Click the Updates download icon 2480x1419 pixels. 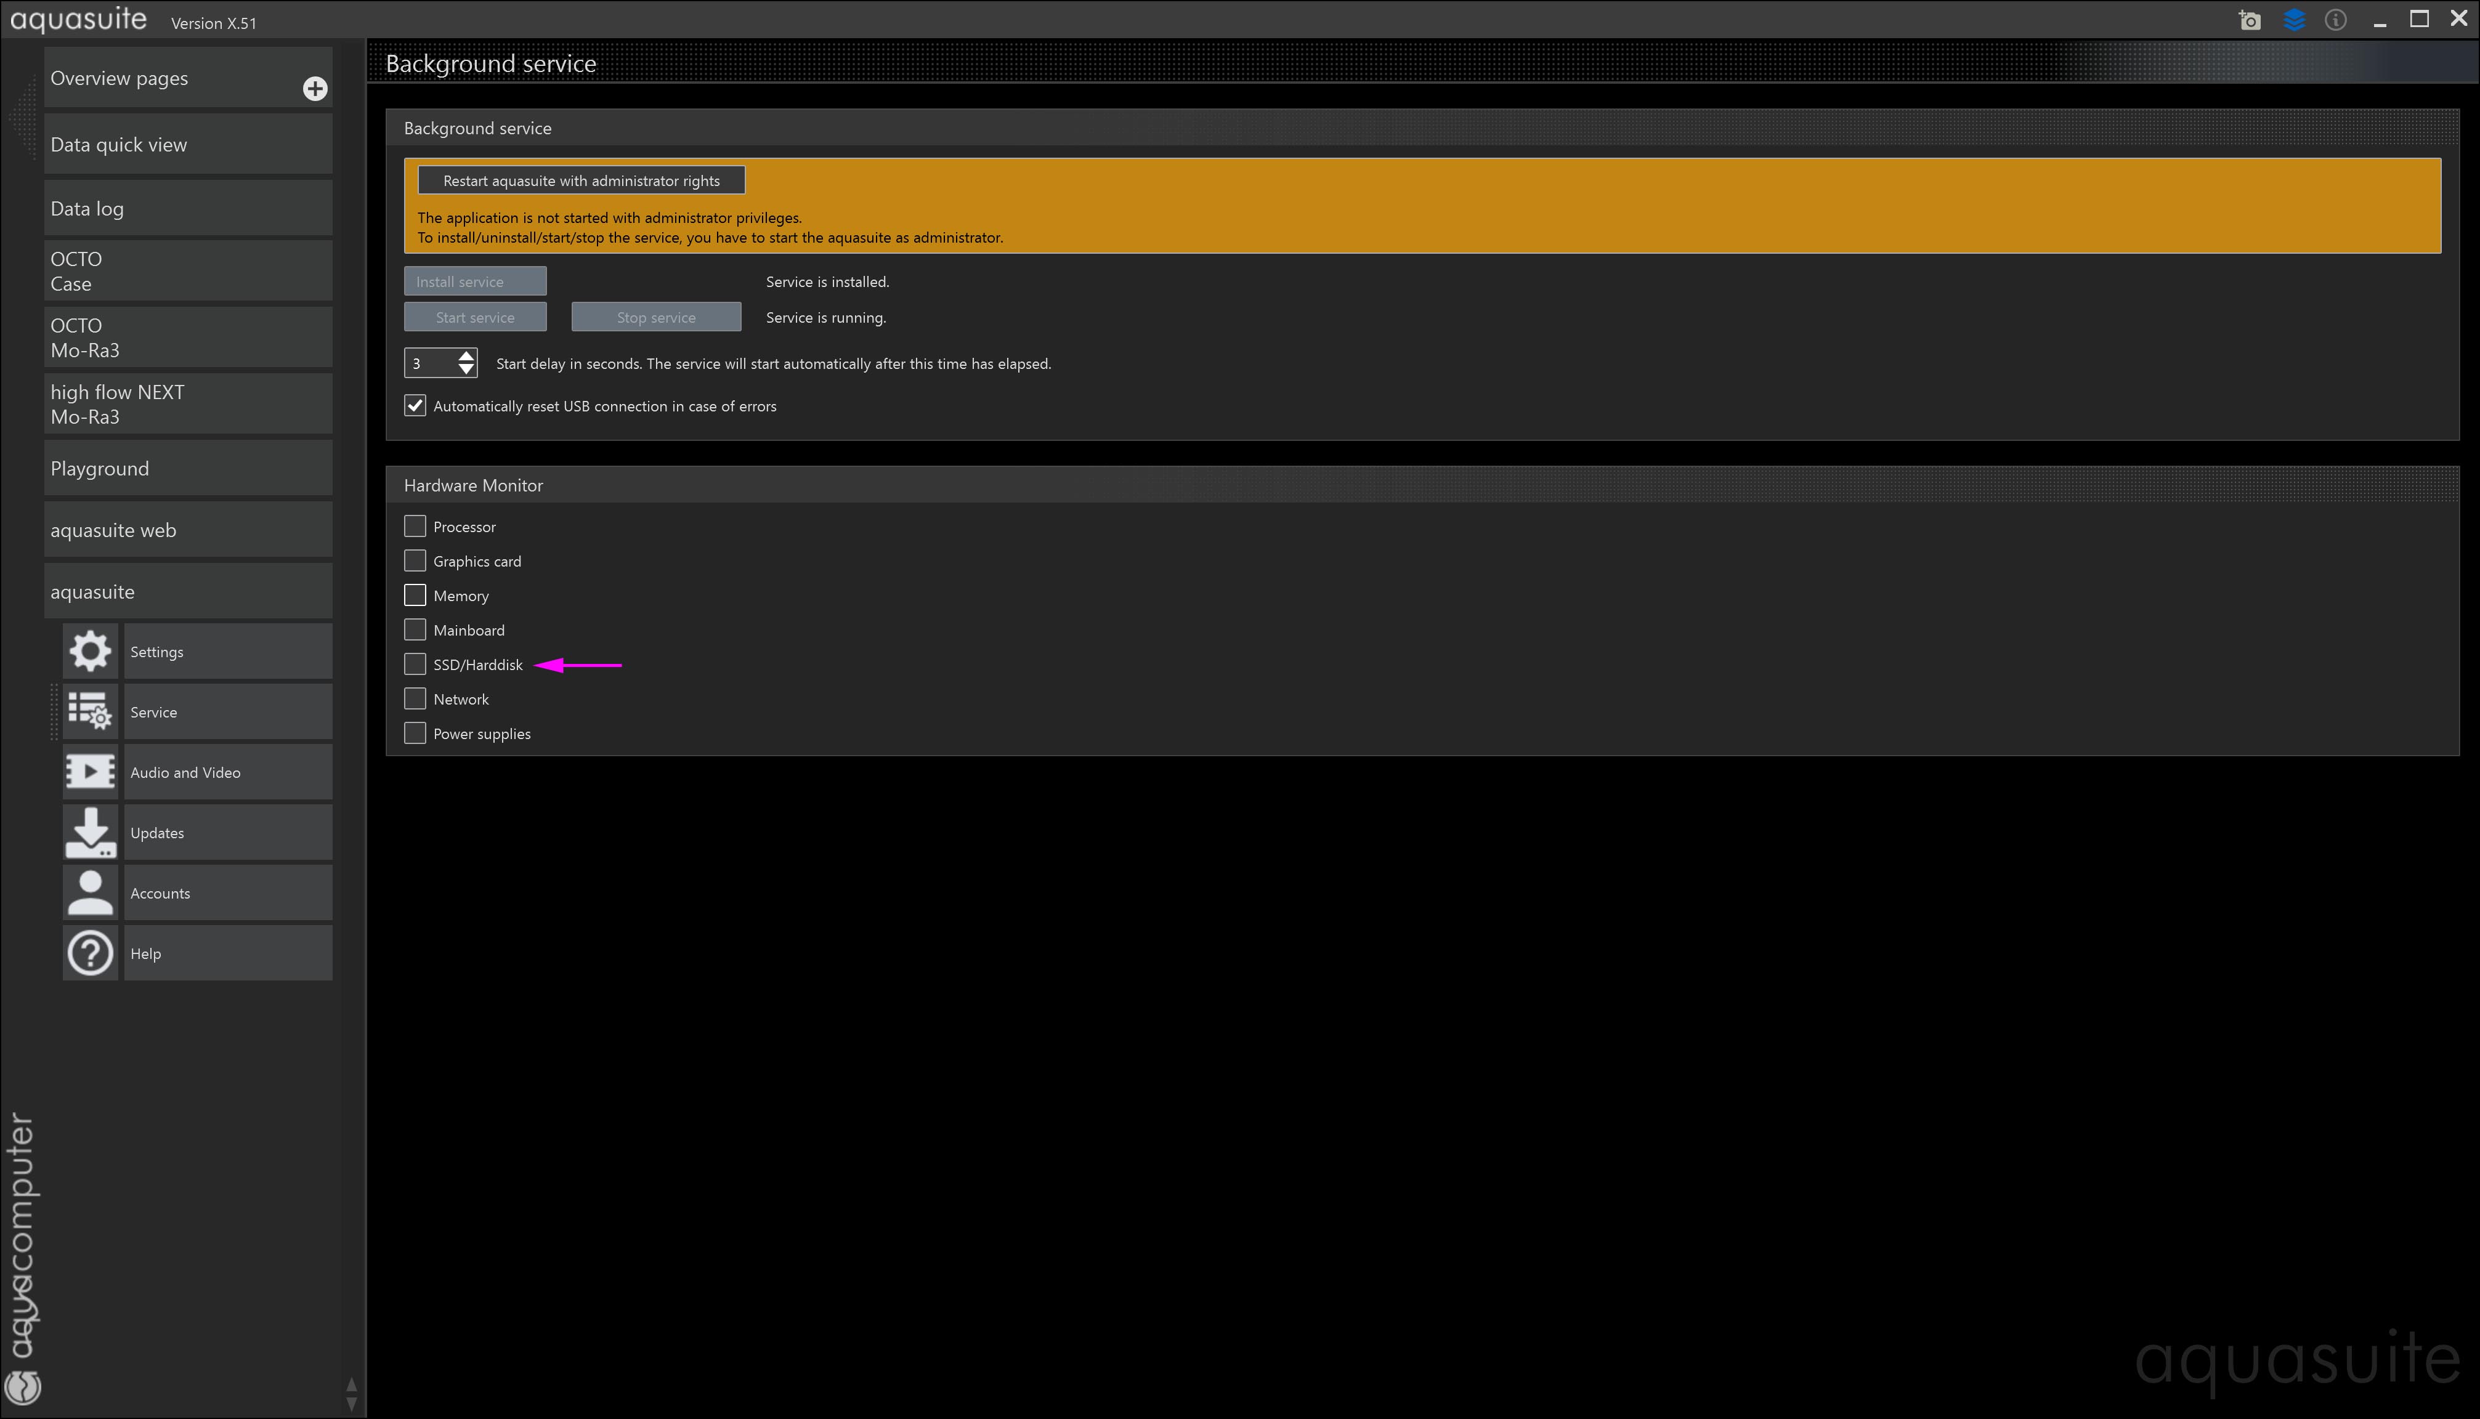click(90, 832)
